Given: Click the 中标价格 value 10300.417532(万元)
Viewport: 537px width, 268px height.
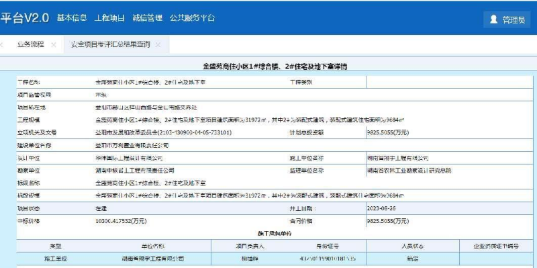Looking at the screenshot, I should (121, 221).
